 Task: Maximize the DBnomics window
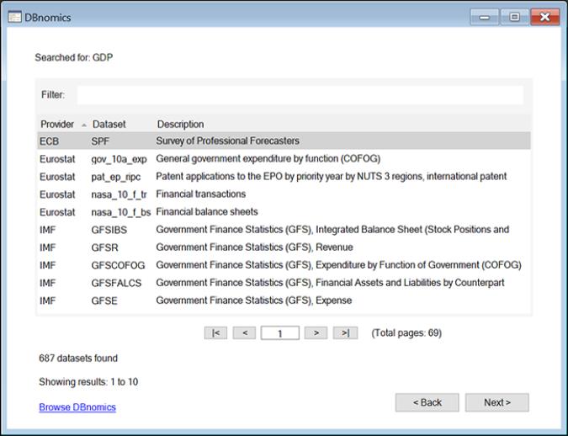(514, 17)
